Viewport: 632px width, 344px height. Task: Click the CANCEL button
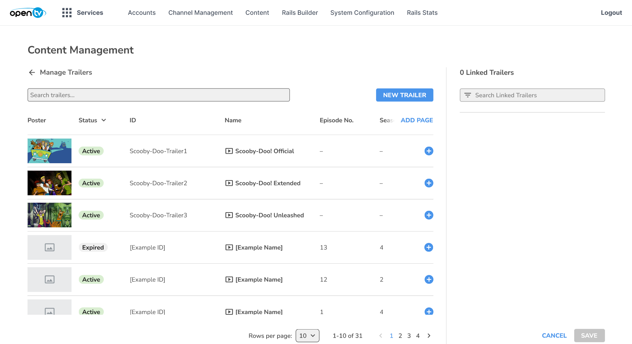click(554, 336)
